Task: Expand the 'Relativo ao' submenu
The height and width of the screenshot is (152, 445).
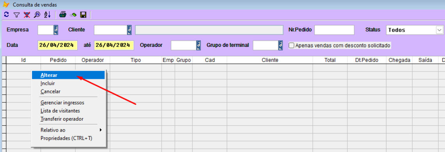Action: coord(68,130)
